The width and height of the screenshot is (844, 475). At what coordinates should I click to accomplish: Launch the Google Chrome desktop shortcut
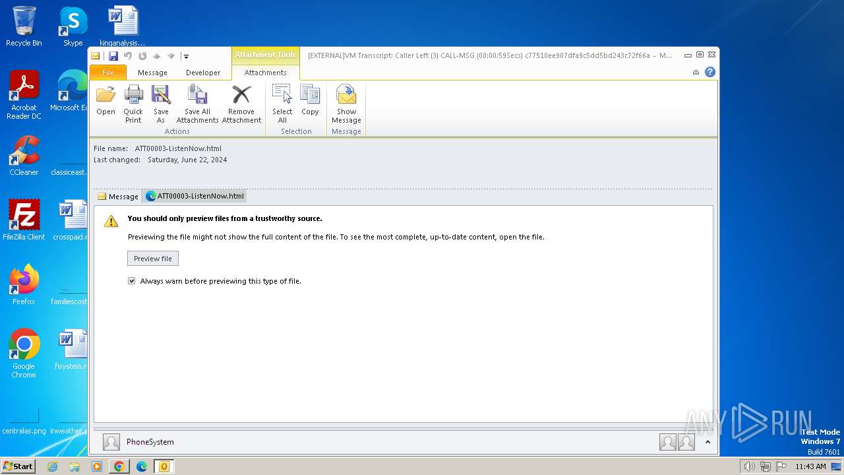click(x=24, y=354)
